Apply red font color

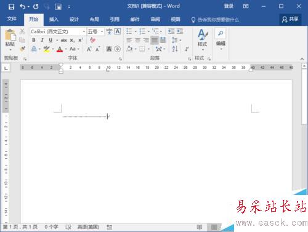pyautogui.click(x=60, y=49)
